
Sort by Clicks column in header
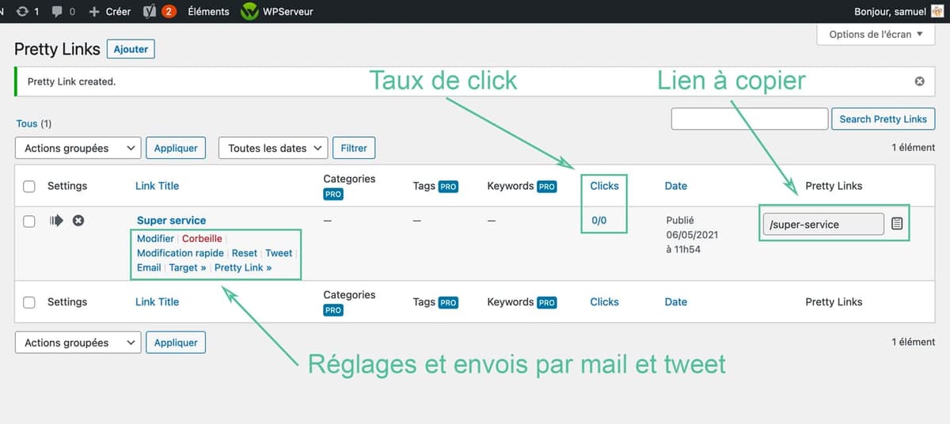click(x=604, y=186)
